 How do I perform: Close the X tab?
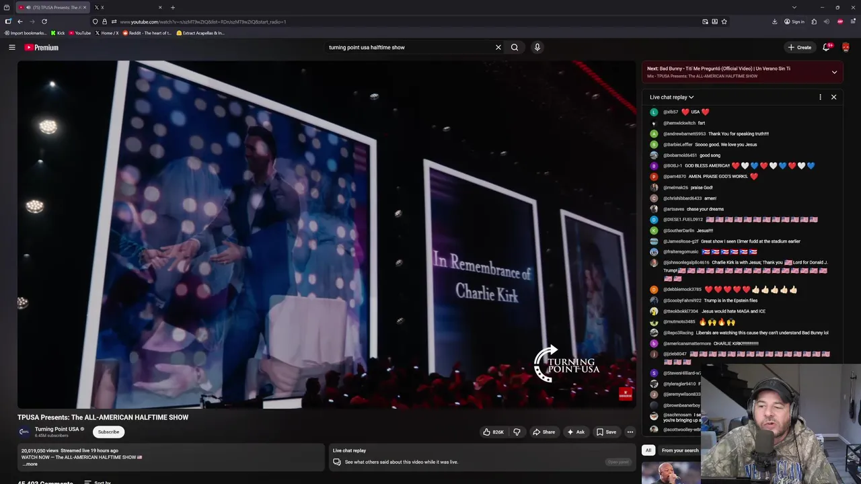point(160,7)
